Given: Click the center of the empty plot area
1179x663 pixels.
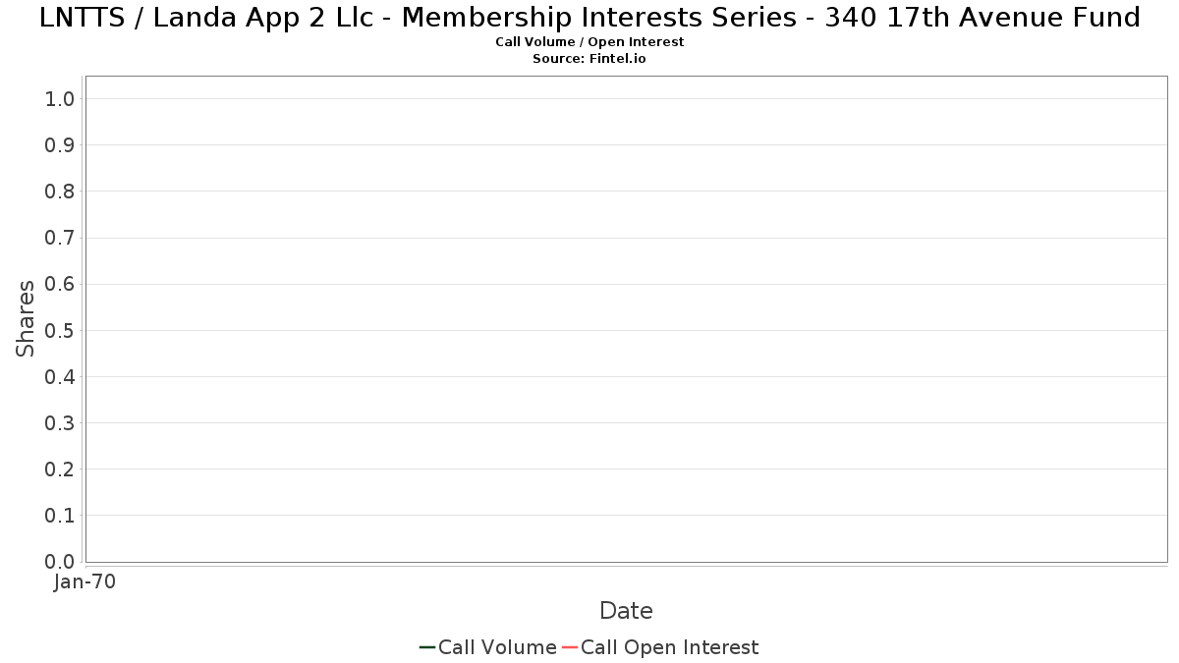Looking at the screenshot, I should (626, 319).
